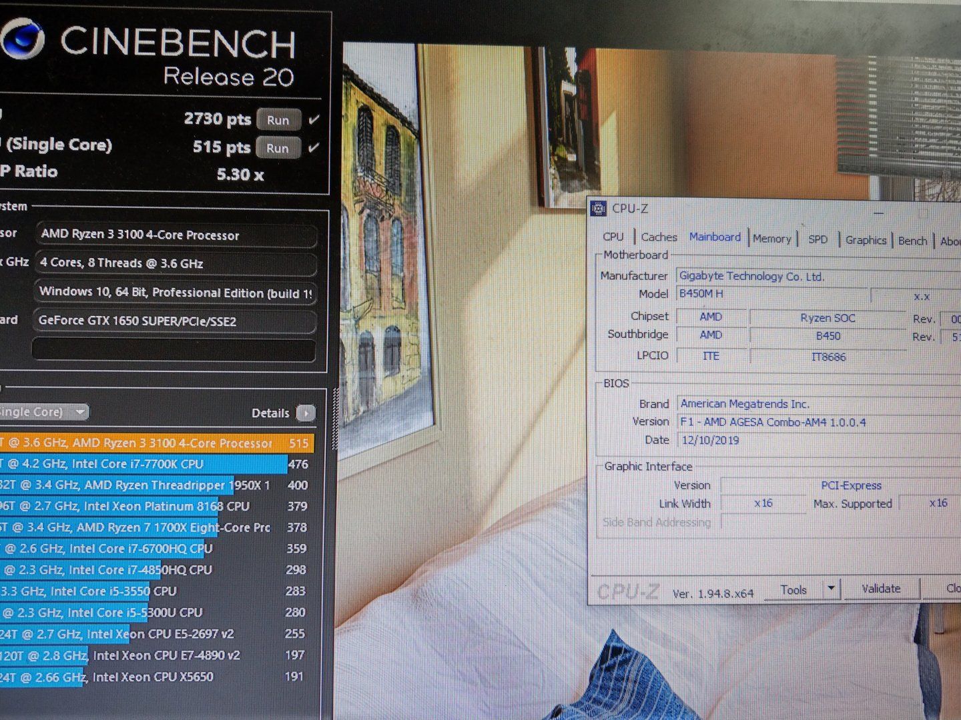Toggle the checkmark beside the 515 pts score
This screenshot has width=961, height=720.
[x=314, y=148]
